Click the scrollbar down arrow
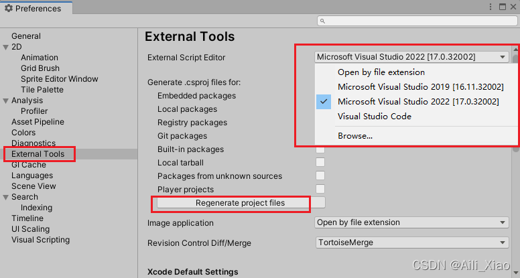Screen dimensions: 520x278 [x=515, y=273]
